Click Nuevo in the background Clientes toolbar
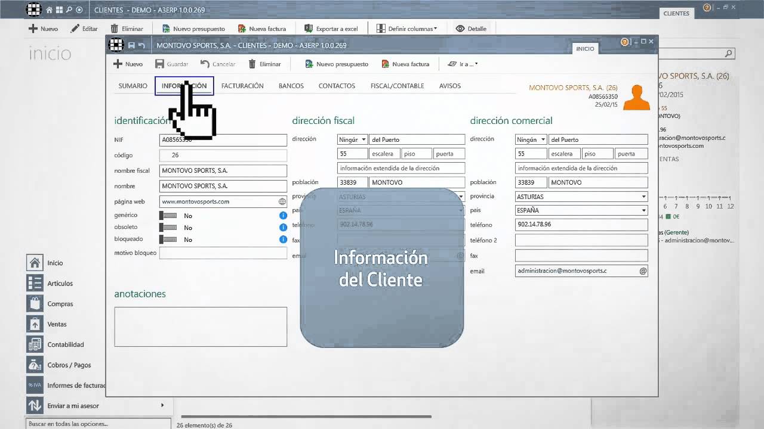Viewport: 764px width, 429px height. click(x=43, y=29)
